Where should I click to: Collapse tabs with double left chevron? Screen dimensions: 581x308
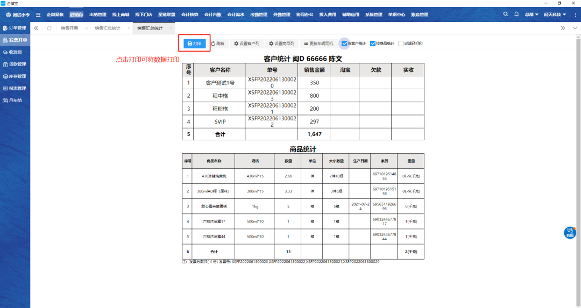point(36,28)
